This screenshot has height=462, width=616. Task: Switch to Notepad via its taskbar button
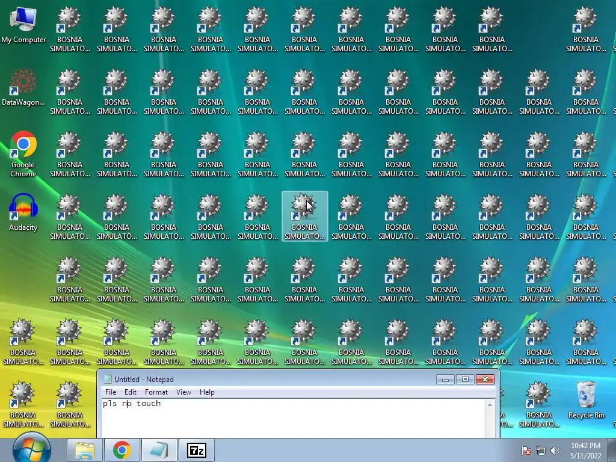tap(159, 450)
